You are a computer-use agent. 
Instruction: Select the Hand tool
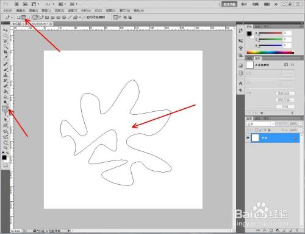pos(5,143)
